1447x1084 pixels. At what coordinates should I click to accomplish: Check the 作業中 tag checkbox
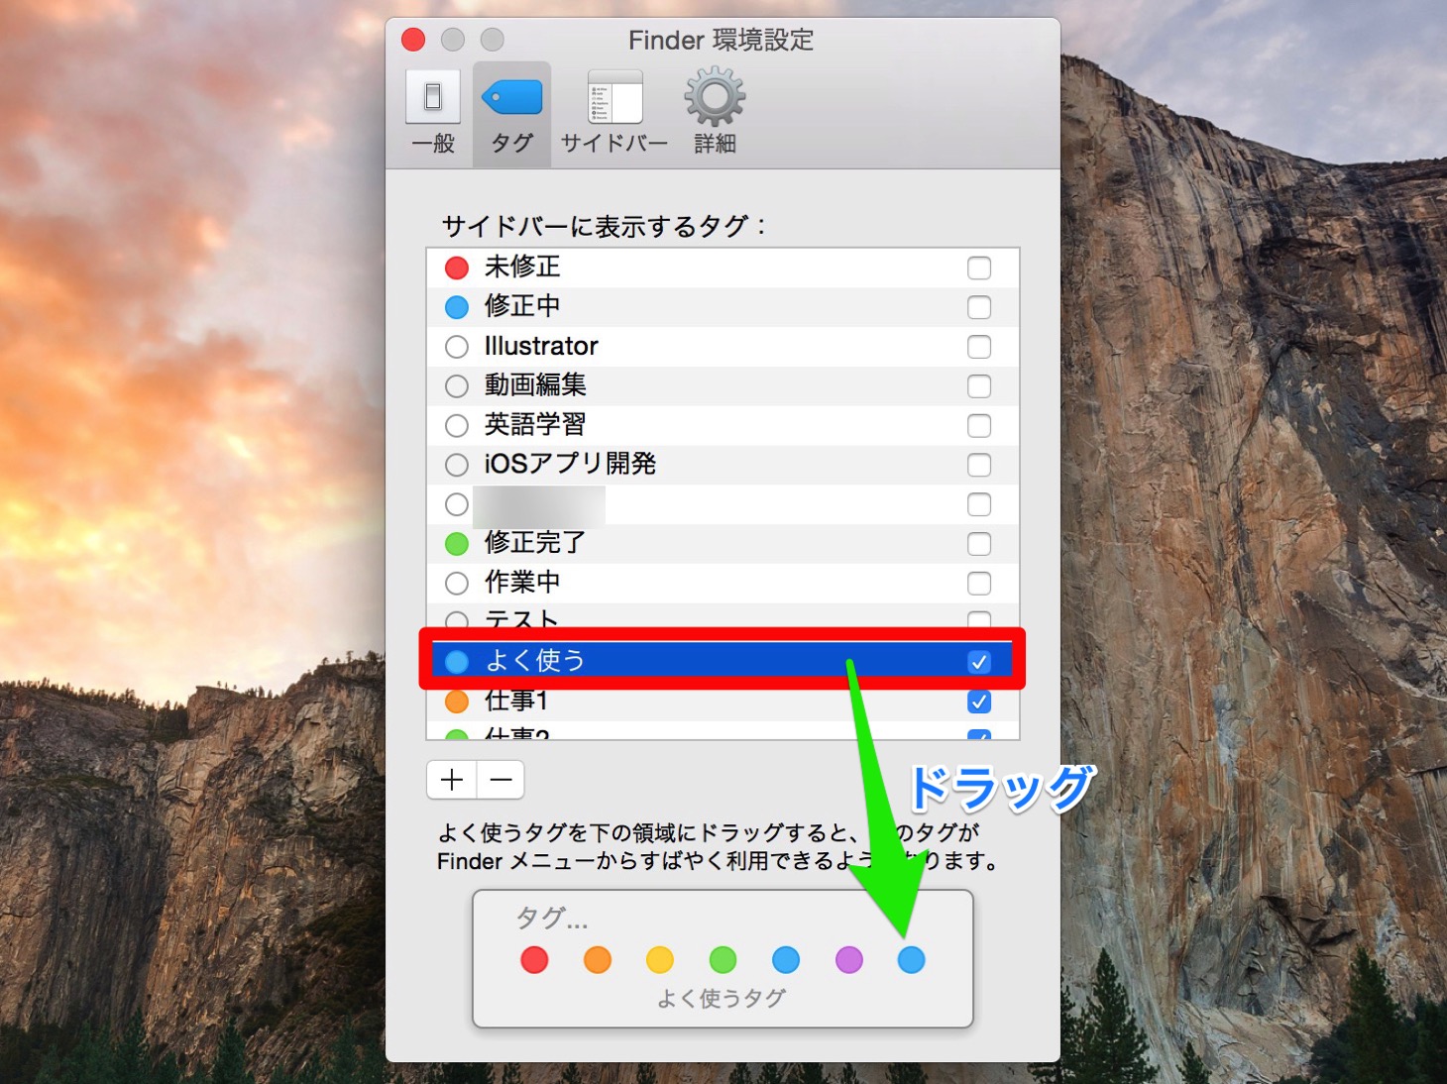click(979, 584)
